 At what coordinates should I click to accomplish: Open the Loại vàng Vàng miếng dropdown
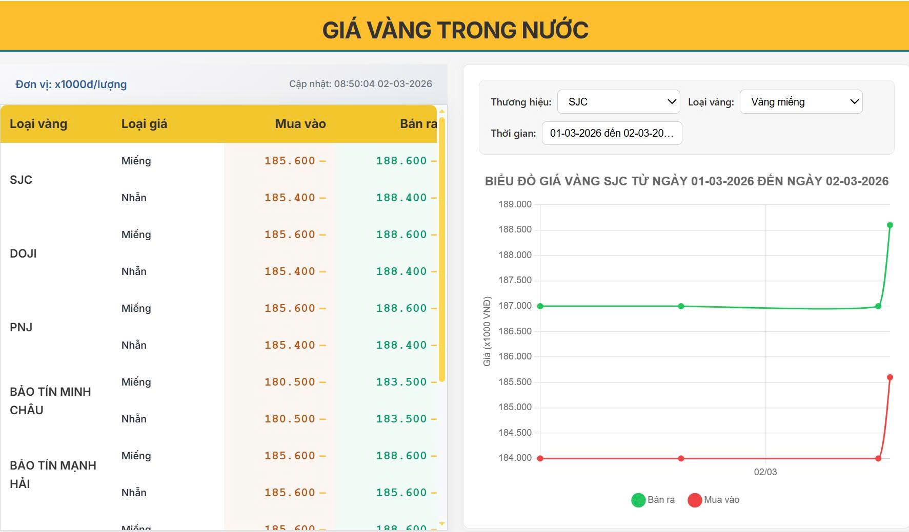(801, 102)
